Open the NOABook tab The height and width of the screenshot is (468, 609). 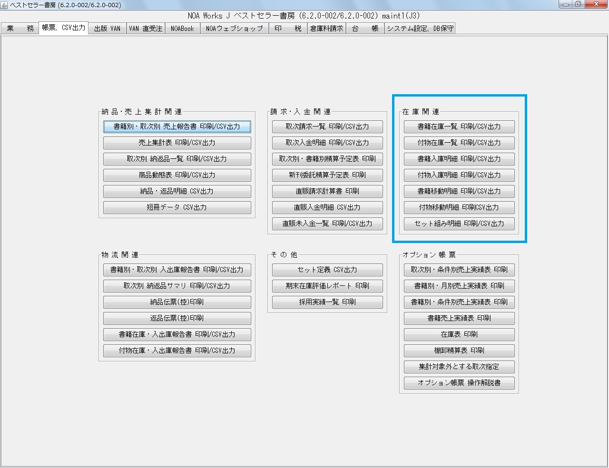182,28
